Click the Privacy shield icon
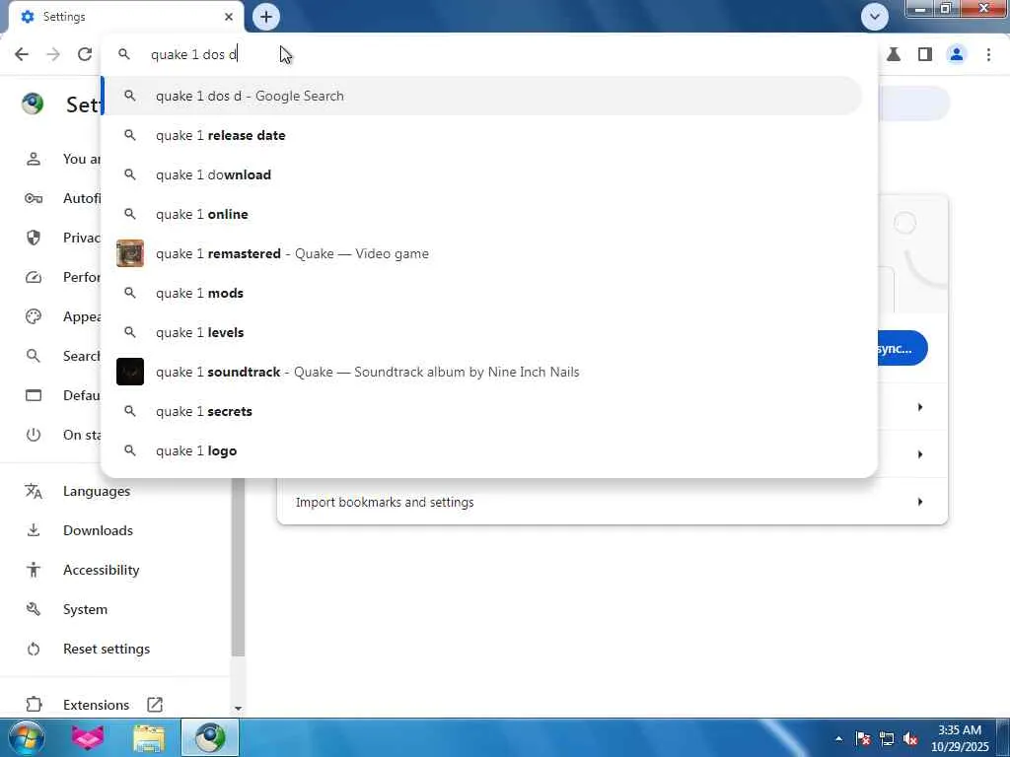1010x757 pixels. point(34,238)
